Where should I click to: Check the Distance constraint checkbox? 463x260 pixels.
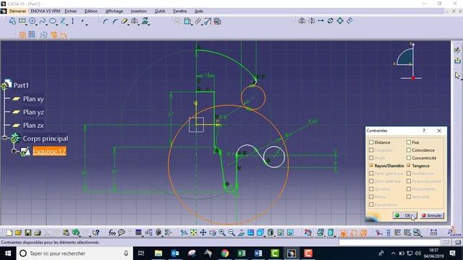point(371,142)
